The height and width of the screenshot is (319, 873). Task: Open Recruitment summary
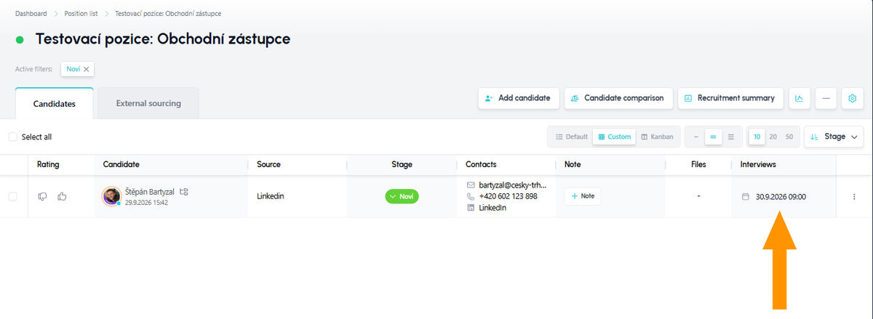click(x=730, y=98)
